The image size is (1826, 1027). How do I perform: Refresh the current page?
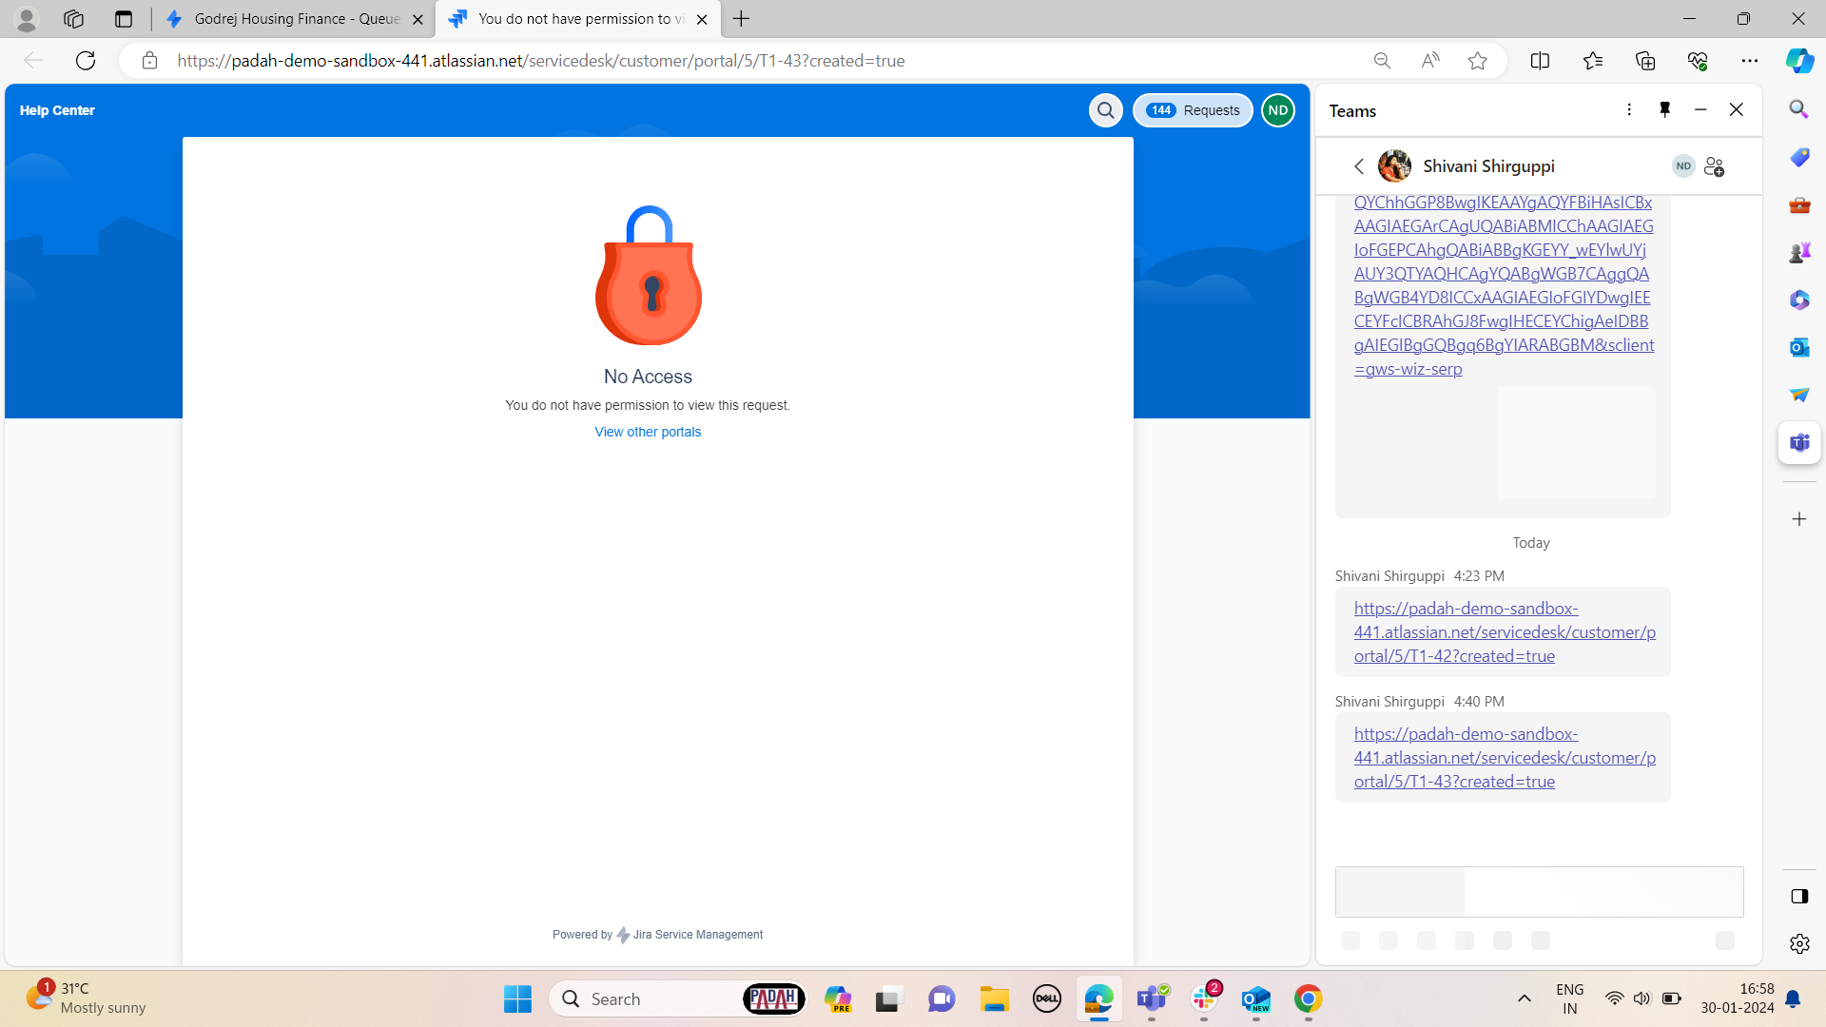[86, 61]
